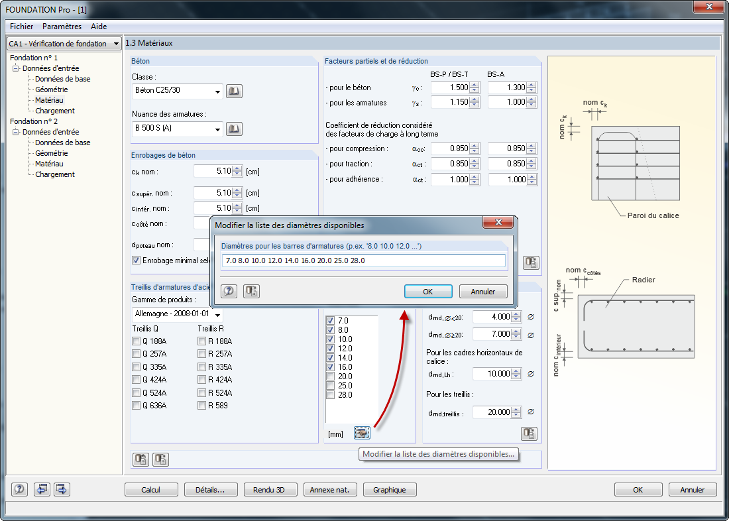This screenshot has width=729, height=521.
Task: Open the Paramètres menu
Action: coord(62,27)
